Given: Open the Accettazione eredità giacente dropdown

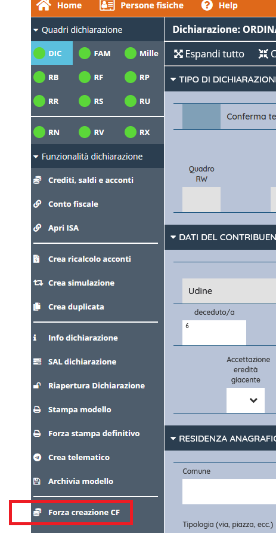Looking at the screenshot, I should pos(246,400).
